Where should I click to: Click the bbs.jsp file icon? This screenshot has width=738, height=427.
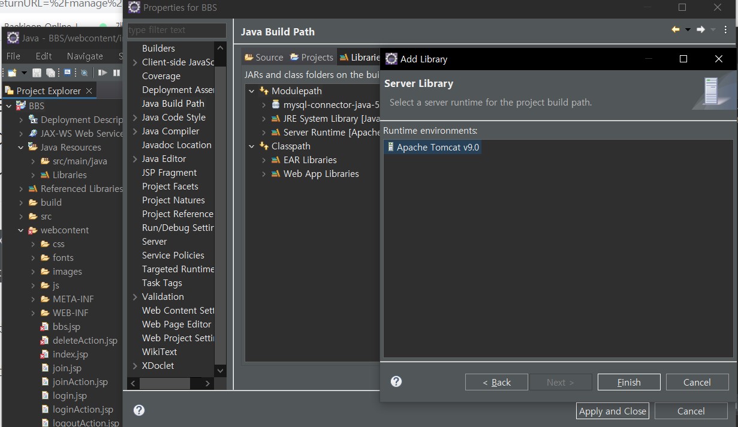44,327
